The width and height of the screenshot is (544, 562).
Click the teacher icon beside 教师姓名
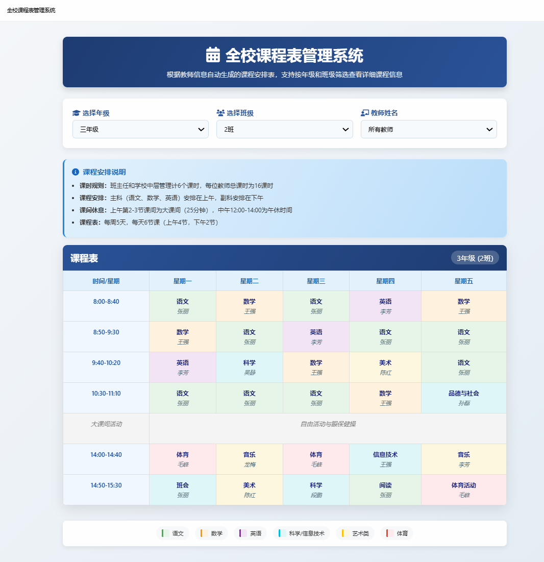[363, 113]
